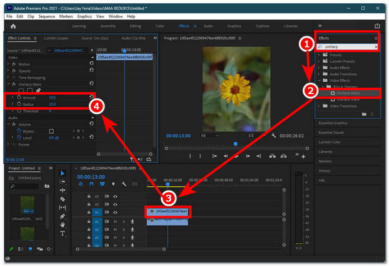Click Add Marker icon in timeline
Viewport: 389px width, 266px height.
(x=113, y=184)
